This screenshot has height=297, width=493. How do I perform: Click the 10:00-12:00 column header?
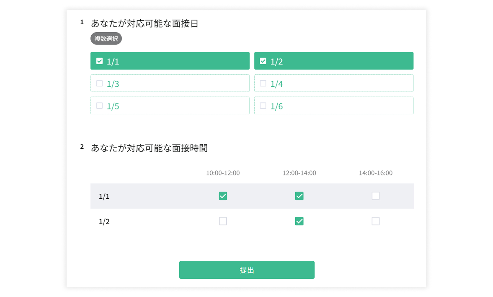tap(223, 173)
